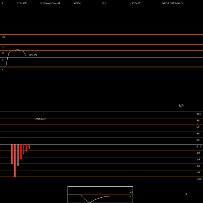
Task: Click the 'SI & MR' header text
Action: click(22, 3)
